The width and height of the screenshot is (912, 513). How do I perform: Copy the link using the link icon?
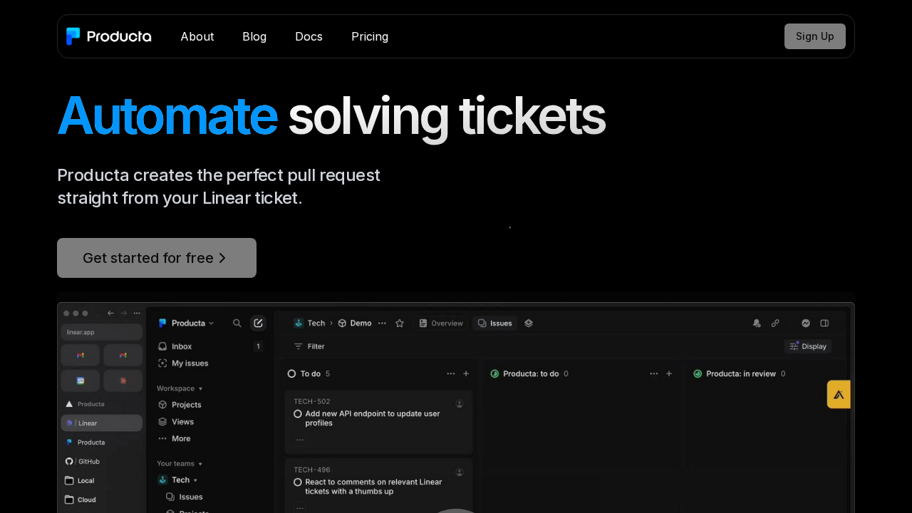pos(775,323)
